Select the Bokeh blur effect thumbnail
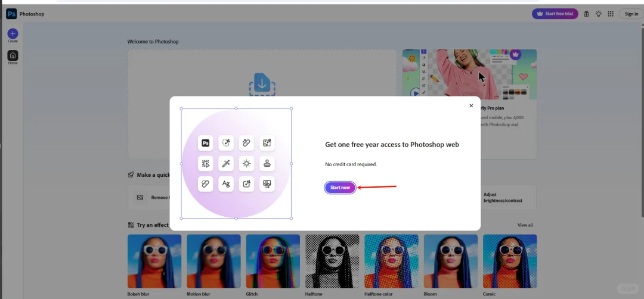The width and height of the screenshot is (644, 299). [x=154, y=261]
